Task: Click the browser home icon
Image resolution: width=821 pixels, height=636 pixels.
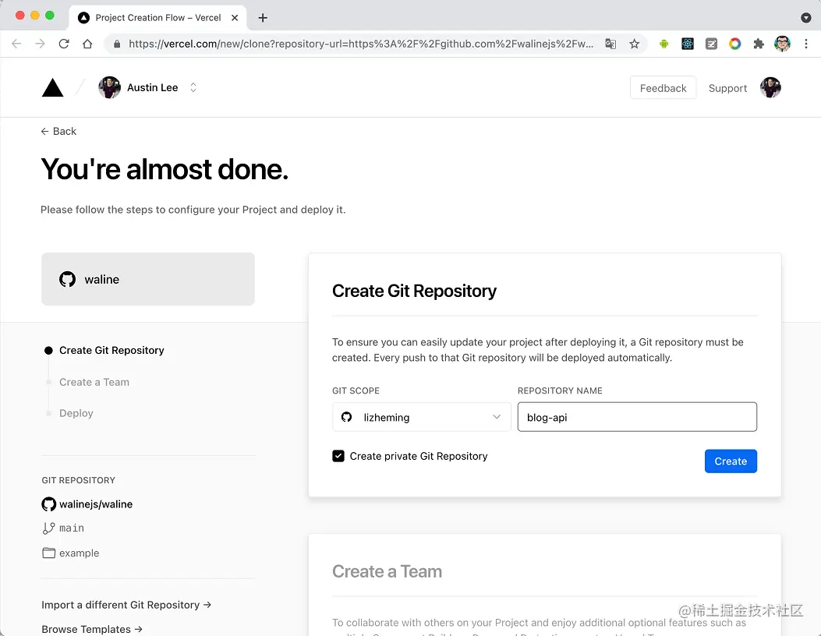Action: [x=87, y=44]
